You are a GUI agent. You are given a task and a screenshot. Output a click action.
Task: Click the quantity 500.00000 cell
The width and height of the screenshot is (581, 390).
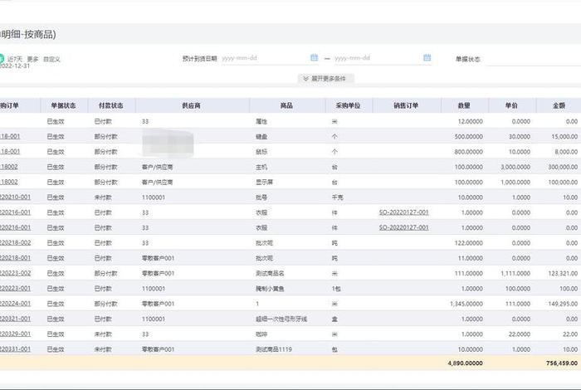(469, 137)
